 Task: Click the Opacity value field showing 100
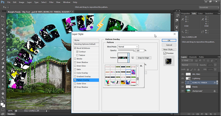pyautogui.click(x=140, y=50)
